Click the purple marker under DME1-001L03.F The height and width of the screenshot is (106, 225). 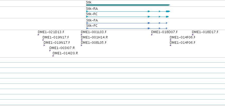(x=81, y=35)
